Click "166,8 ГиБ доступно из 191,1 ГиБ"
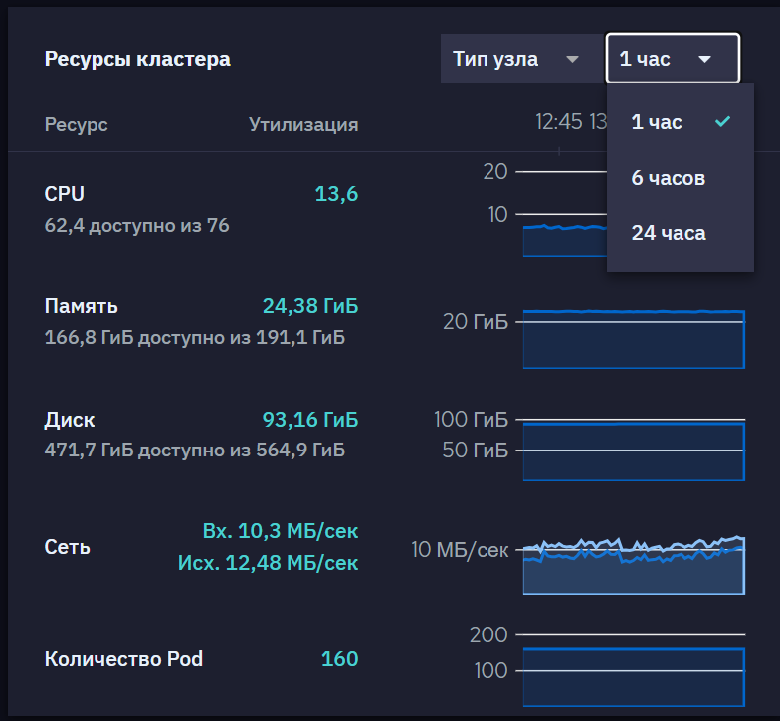The width and height of the screenshot is (780, 721). (x=195, y=338)
